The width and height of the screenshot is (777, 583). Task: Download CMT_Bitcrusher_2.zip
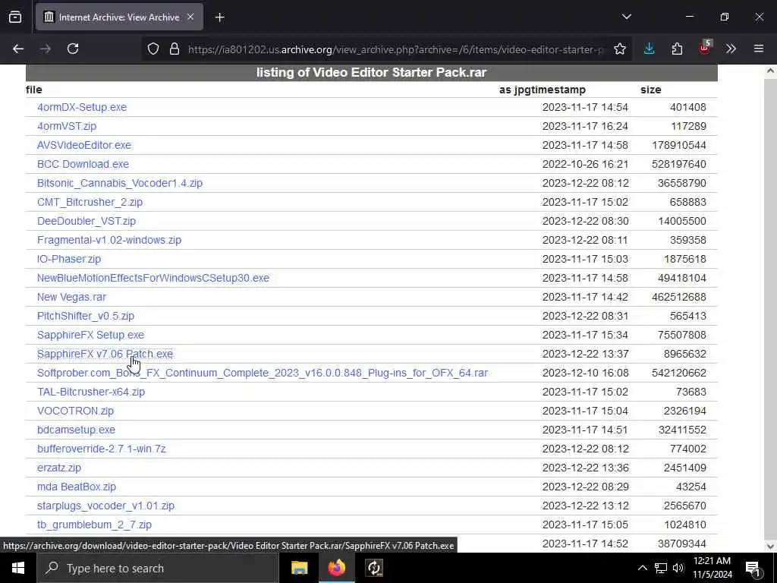(x=90, y=202)
